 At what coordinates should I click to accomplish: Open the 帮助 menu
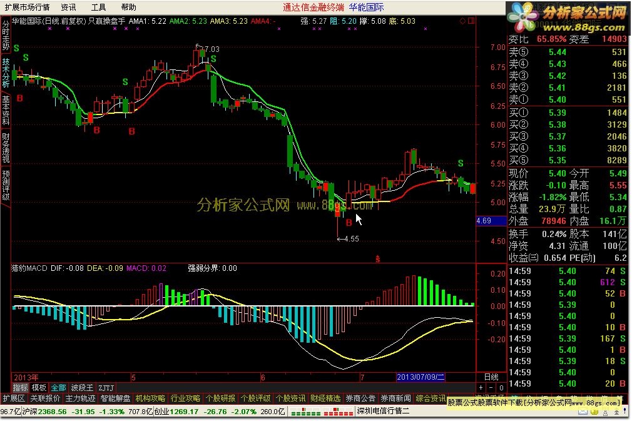[x=128, y=8]
